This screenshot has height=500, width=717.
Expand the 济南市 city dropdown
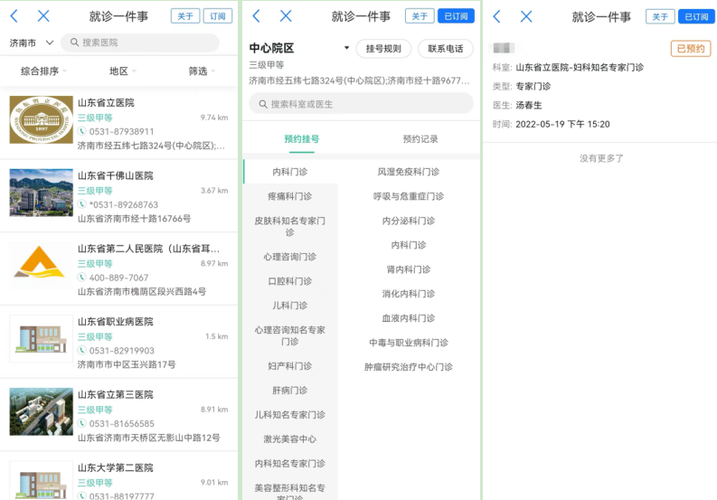[x=49, y=42]
